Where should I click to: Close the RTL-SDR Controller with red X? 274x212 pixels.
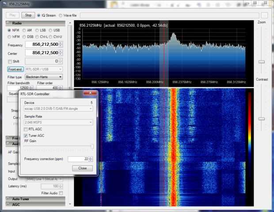coord(91,93)
